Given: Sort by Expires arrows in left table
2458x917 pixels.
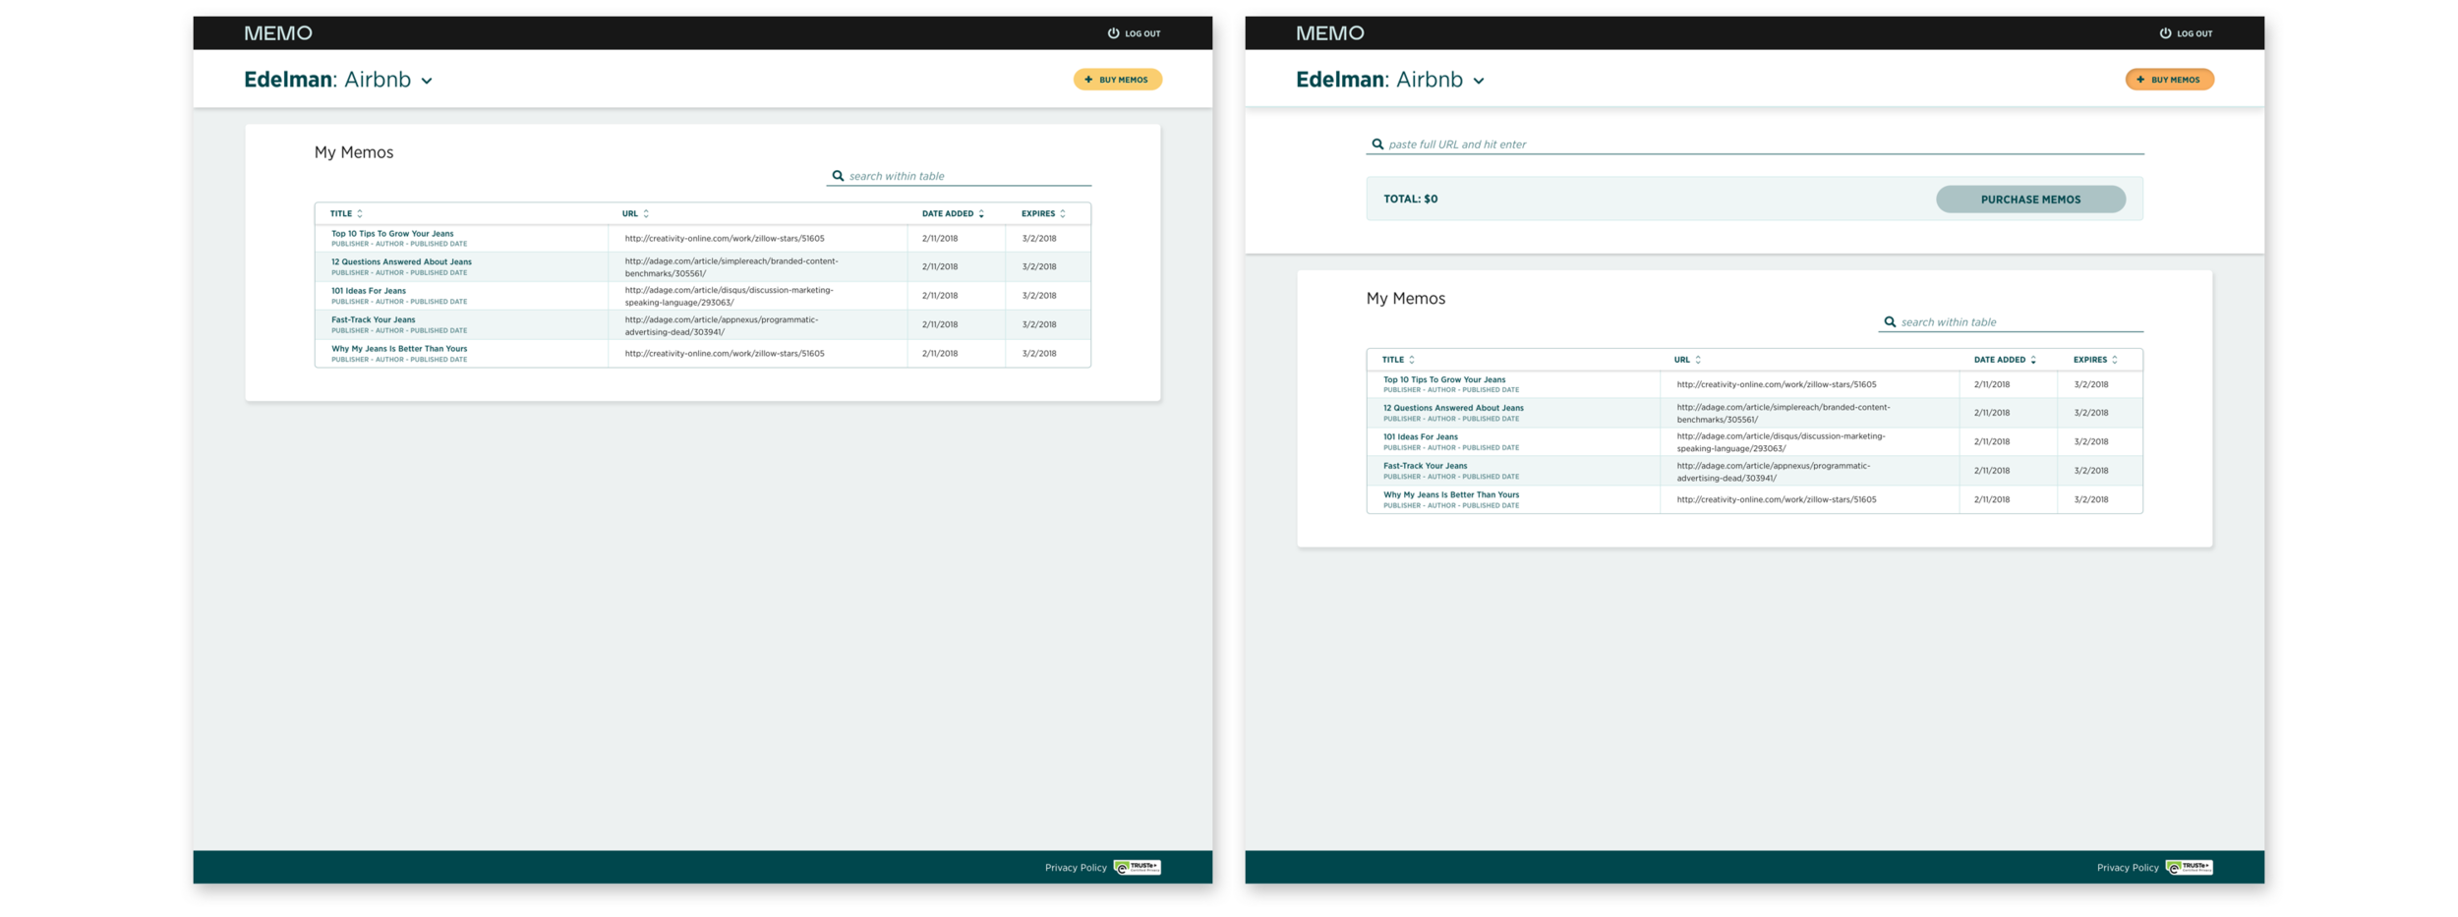Looking at the screenshot, I should (x=1063, y=214).
